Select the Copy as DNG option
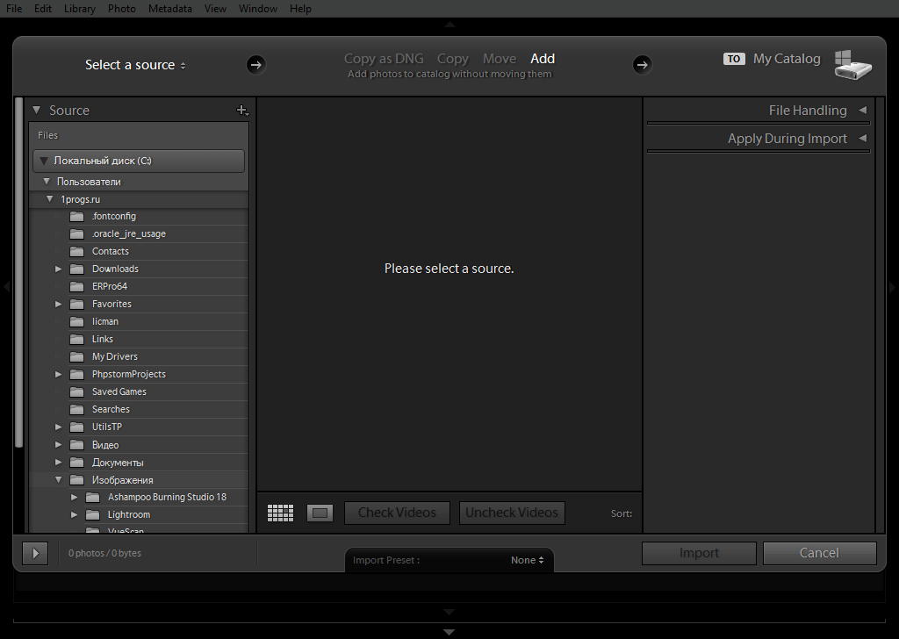The width and height of the screenshot is (899, 639). pyautogui.click(x=383, y=58)
